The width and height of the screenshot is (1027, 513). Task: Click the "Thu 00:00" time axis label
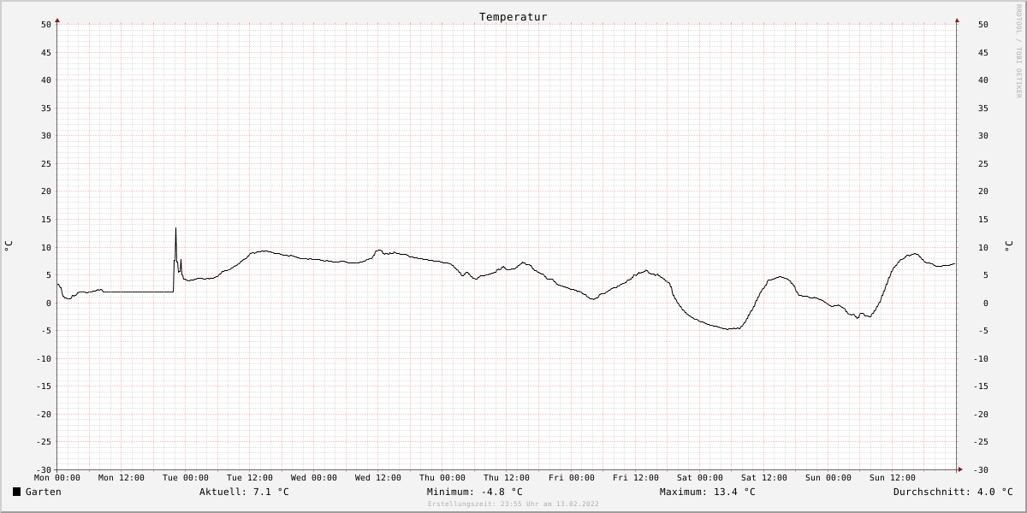coord(442,478)
